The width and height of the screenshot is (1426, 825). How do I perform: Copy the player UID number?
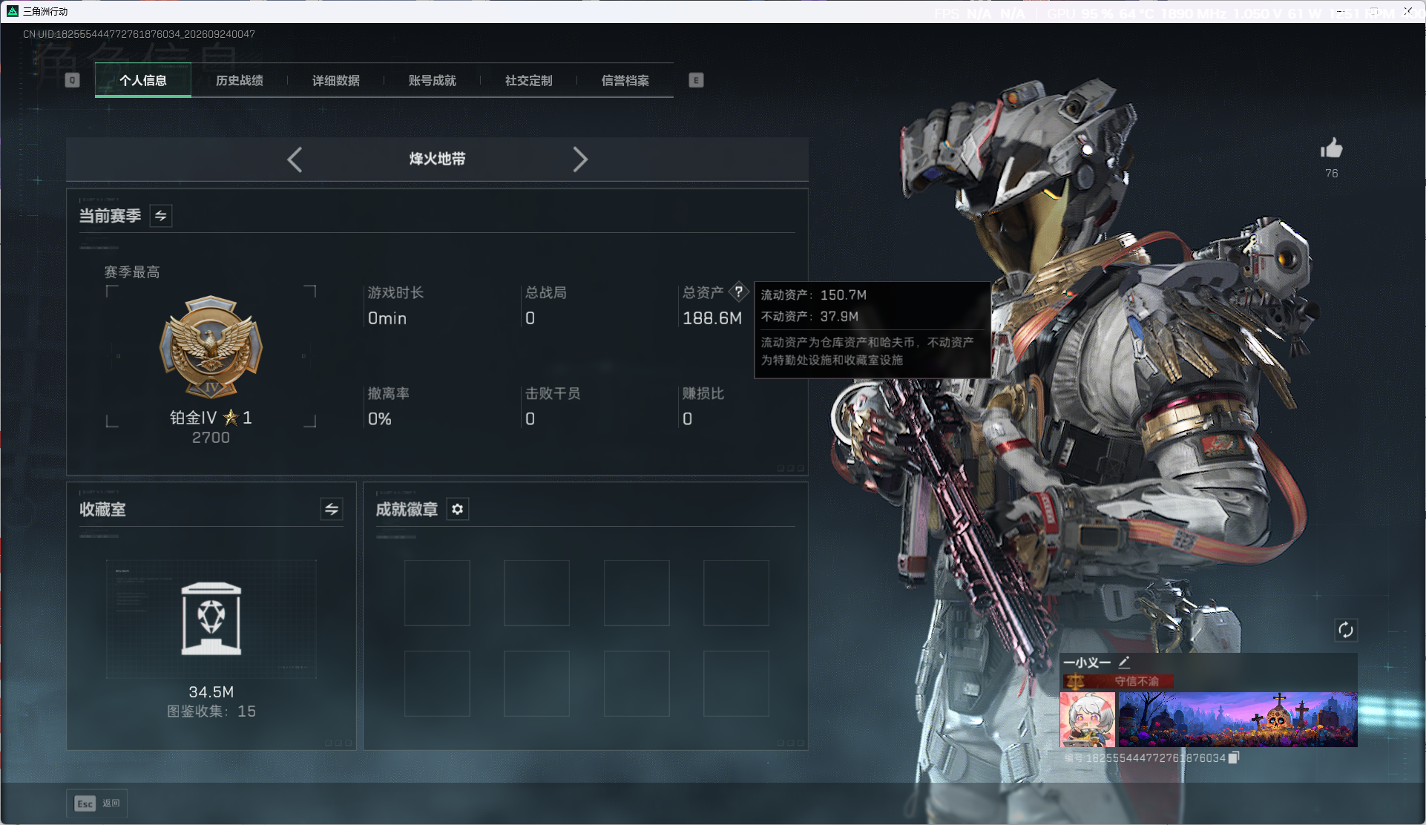coord(1234,757)
